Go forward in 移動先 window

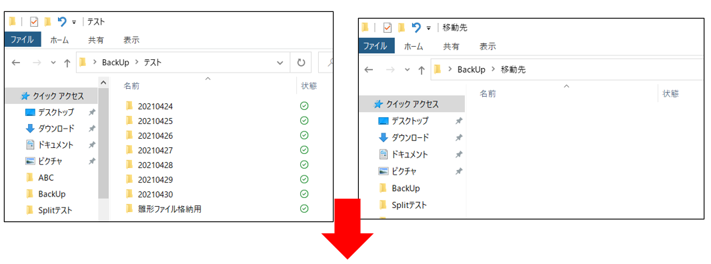(x=390, y=69)
